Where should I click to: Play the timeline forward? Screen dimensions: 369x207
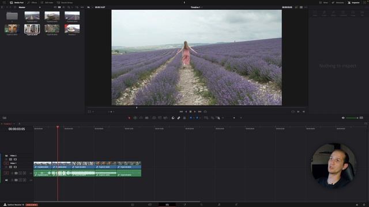(195, 112)
